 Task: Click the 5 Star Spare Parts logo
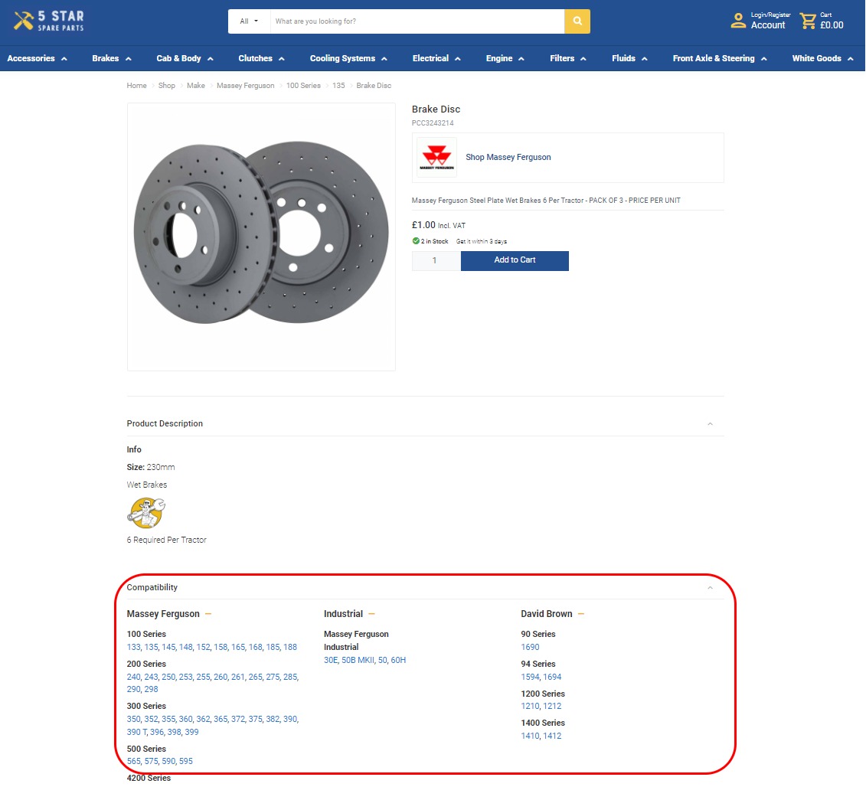(49, 21)
